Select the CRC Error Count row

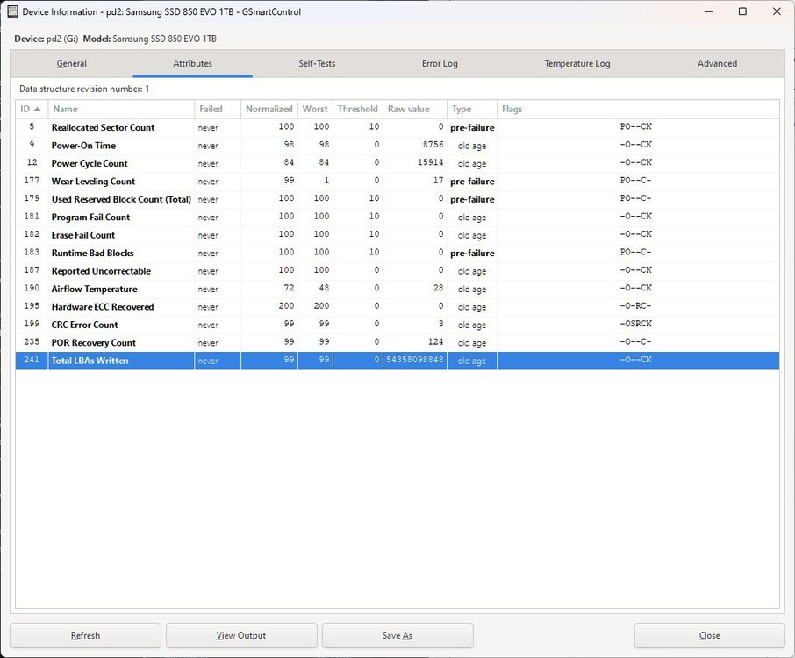397,325
